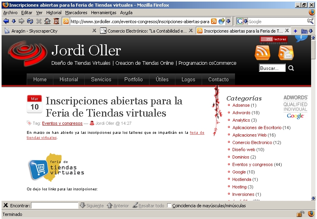Click the site search magnifier icon

tap(291, 68)
